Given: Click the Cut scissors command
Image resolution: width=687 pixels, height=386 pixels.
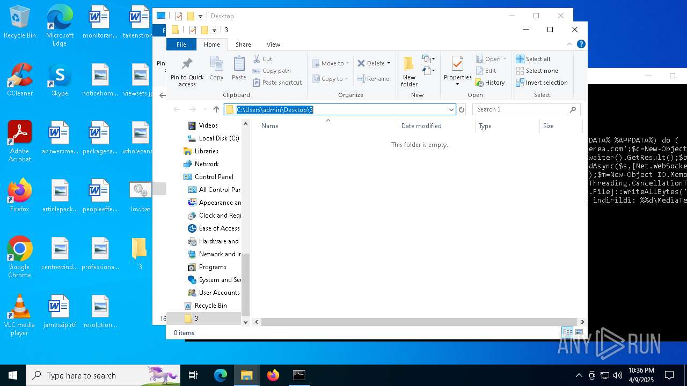Looking at the screenshot, I should click(263, 59).
